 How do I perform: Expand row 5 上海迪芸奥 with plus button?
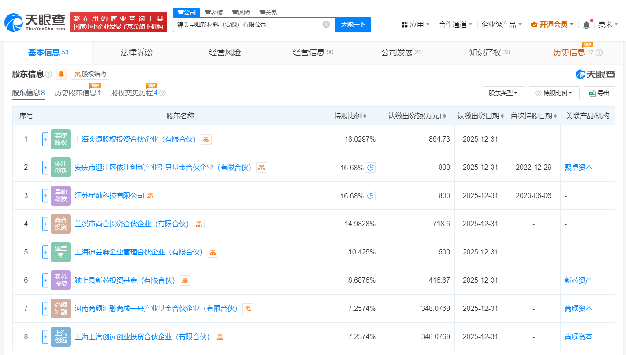[45, 252]
